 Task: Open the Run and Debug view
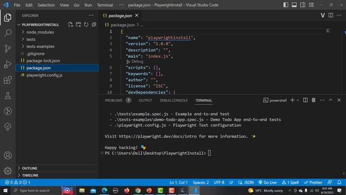coord(8,64)
